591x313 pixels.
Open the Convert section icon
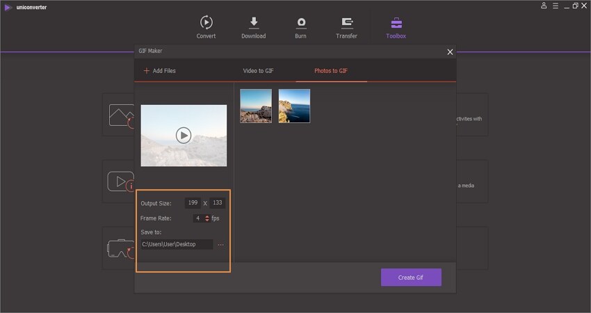[x=206, y=22]
